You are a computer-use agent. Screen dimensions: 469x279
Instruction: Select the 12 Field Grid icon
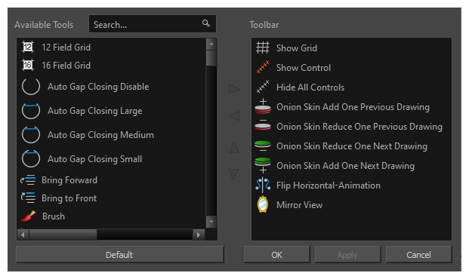click(28, 48)
